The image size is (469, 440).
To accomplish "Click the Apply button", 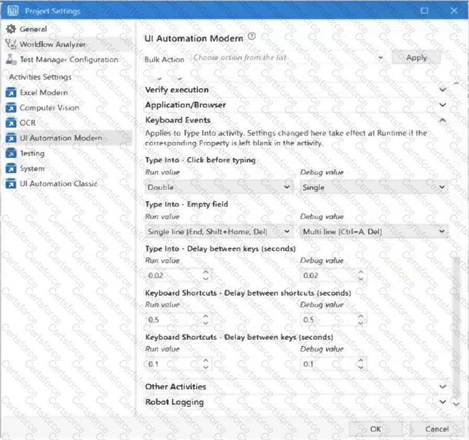I will pos(416,57).
